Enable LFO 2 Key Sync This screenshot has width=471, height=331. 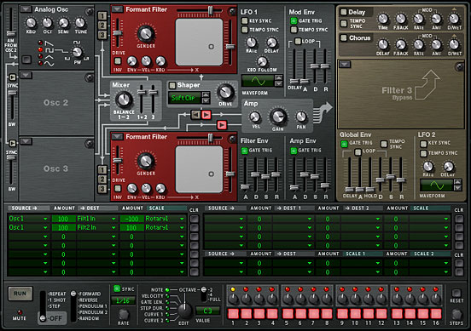pyautogui.click(x=423, y=144)
